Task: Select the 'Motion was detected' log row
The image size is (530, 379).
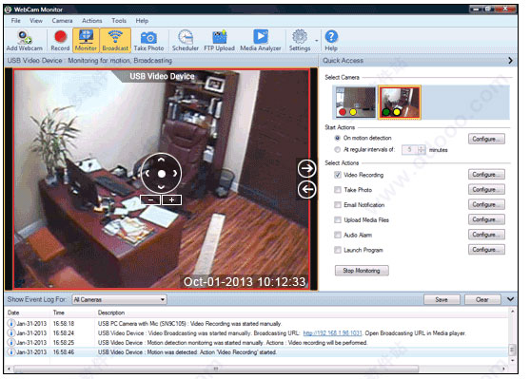Action: tap(257, 352)
